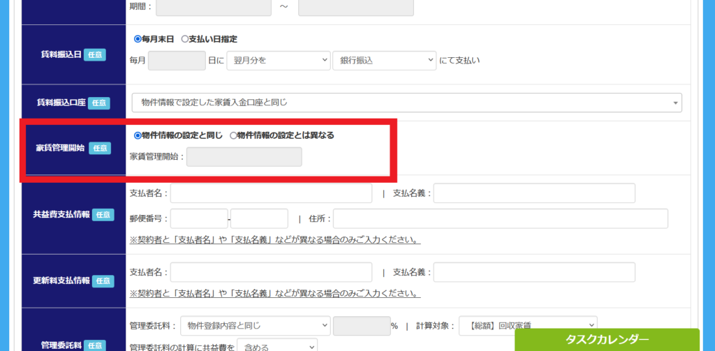Open the 管理委託料 物件登録内容と同じ dropdown
This screenshot has width=715, height=351.
(256, 325)
